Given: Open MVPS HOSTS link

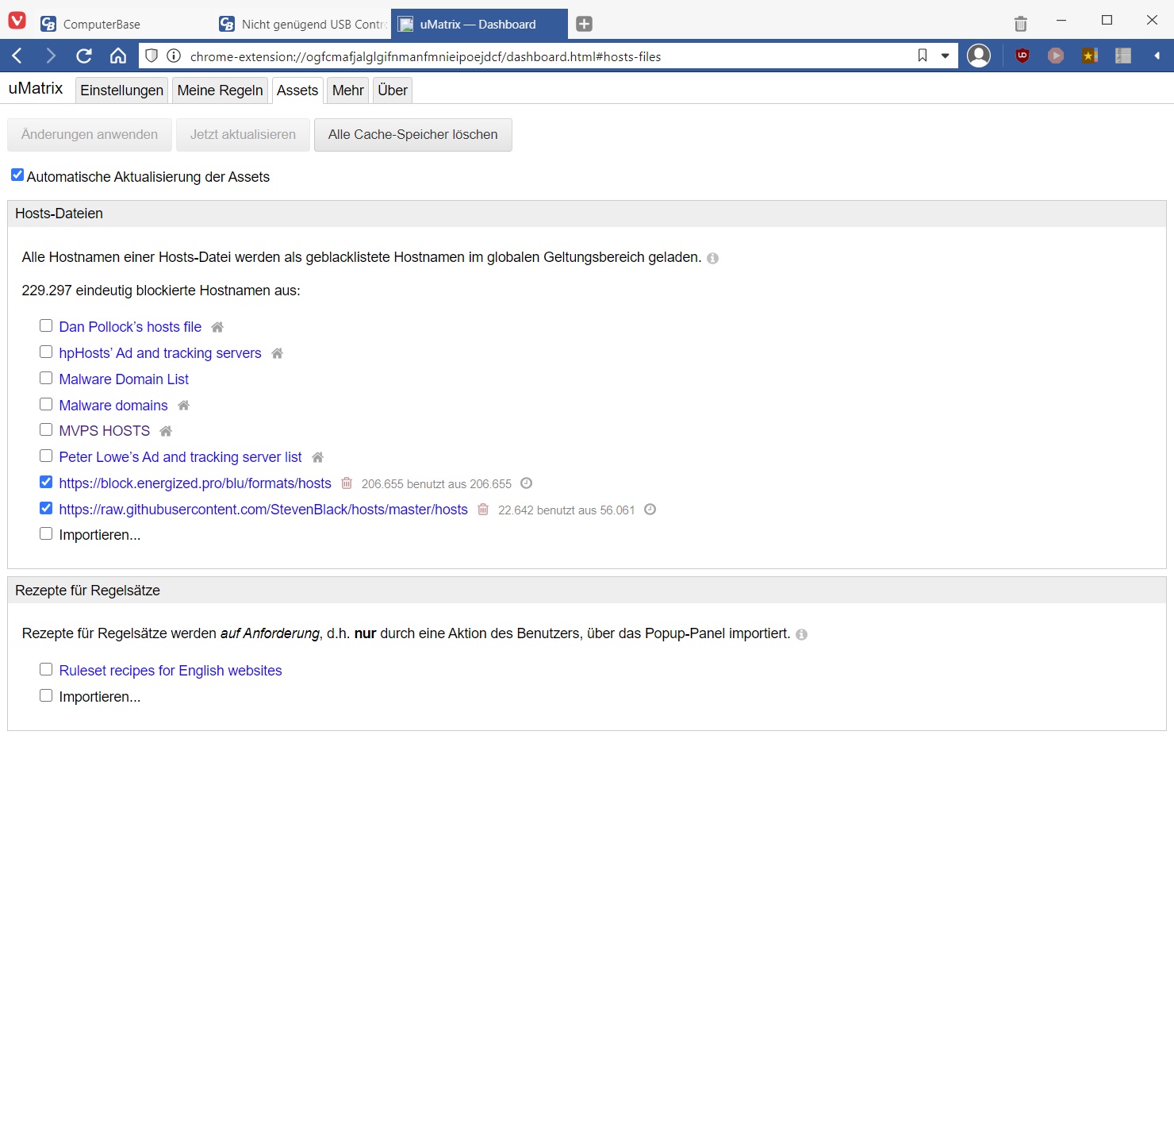Looking at the screenshot, I should tap(105, 431).
